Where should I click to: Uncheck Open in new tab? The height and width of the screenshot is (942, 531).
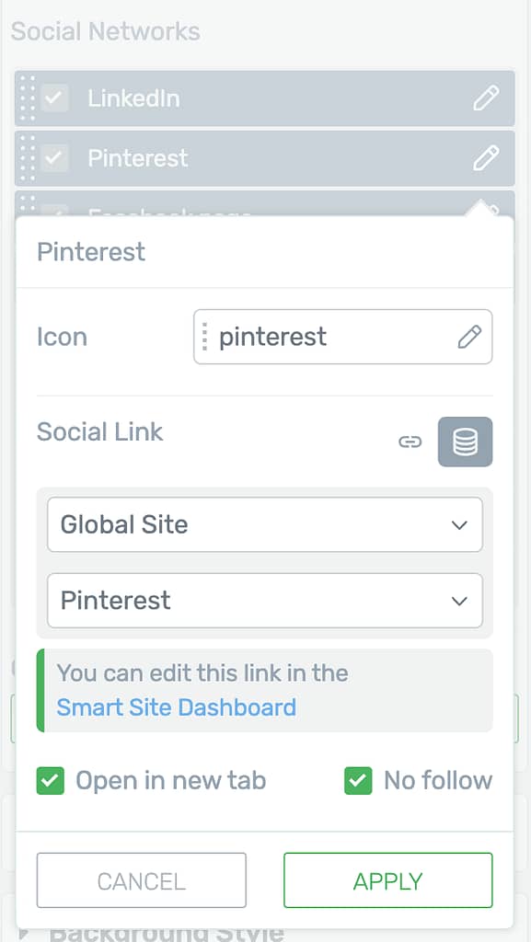51,780
